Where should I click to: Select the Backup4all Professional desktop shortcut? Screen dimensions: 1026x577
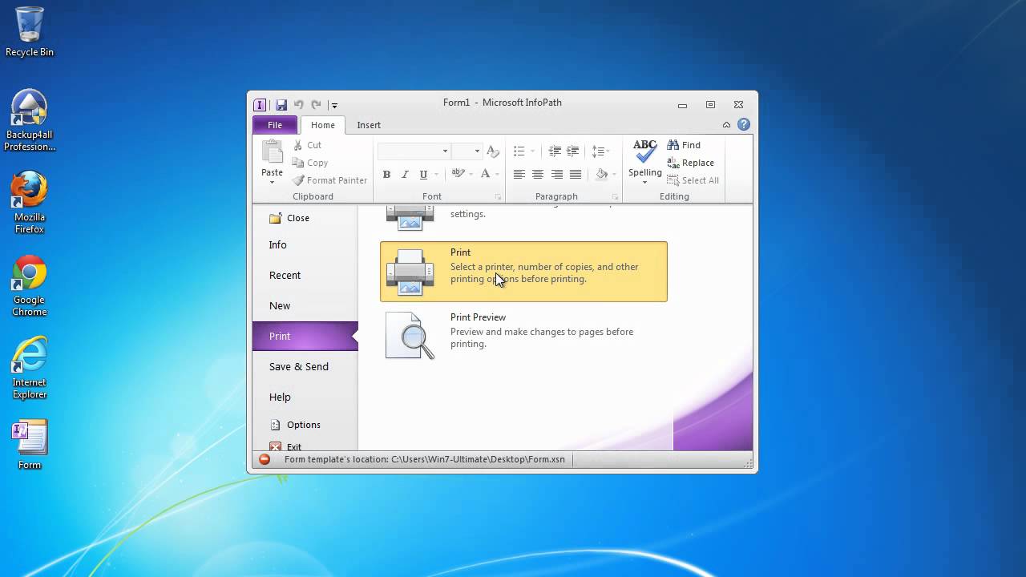point(30,120)
